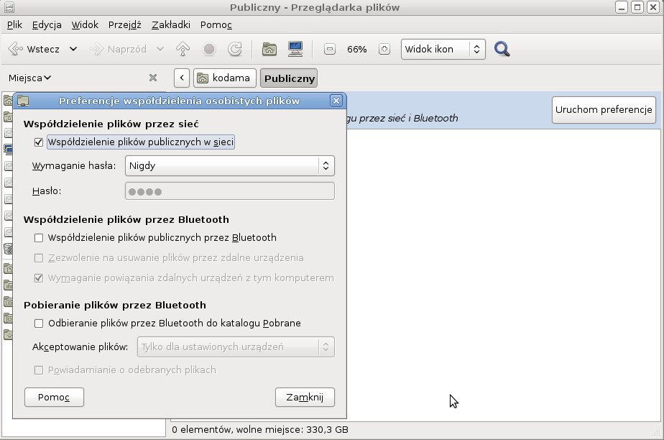
Task: Expand the Miejsca sidebar dropdown
Action: (29, 78)
